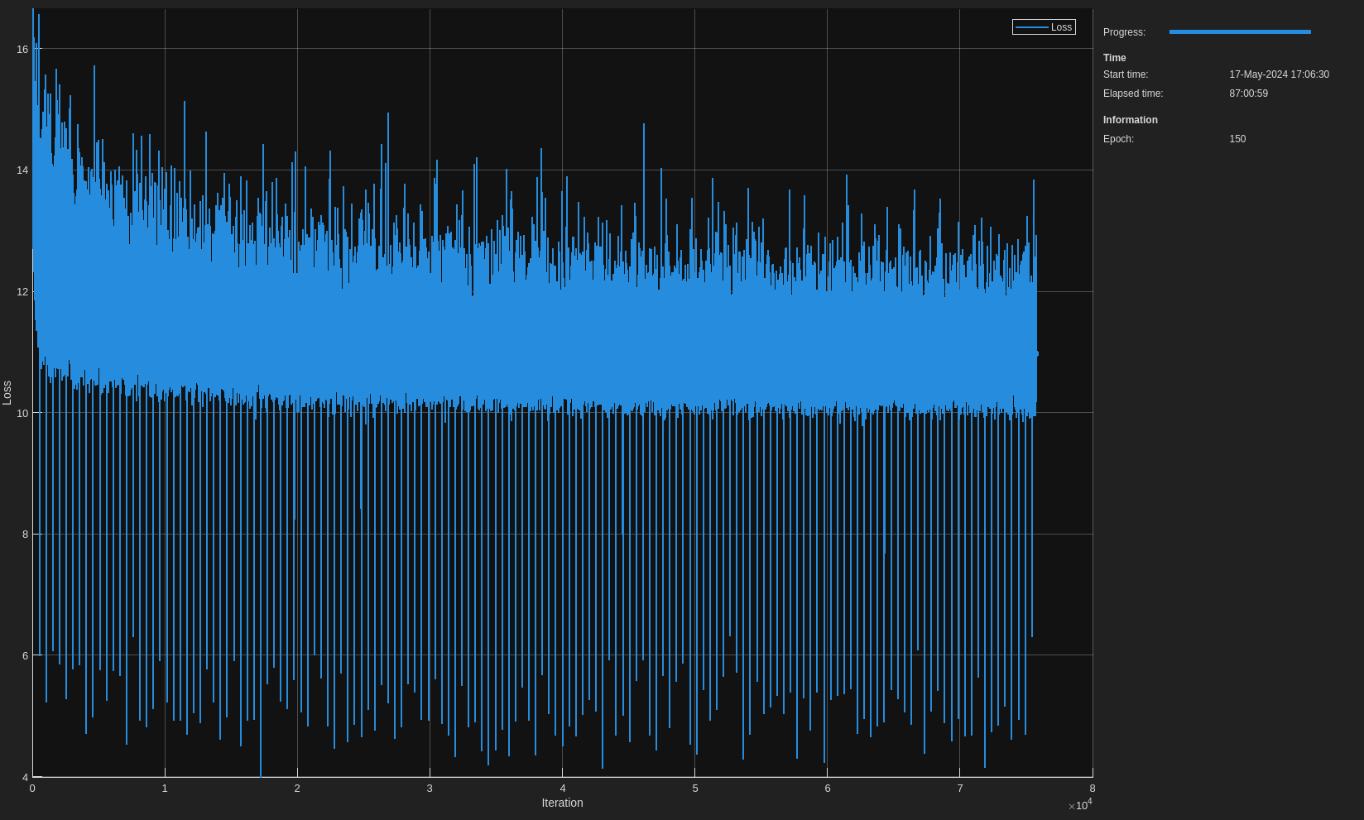The image size is (1364, 820).
Task: Click the Time section heading
Action: tap(1114, 58)
